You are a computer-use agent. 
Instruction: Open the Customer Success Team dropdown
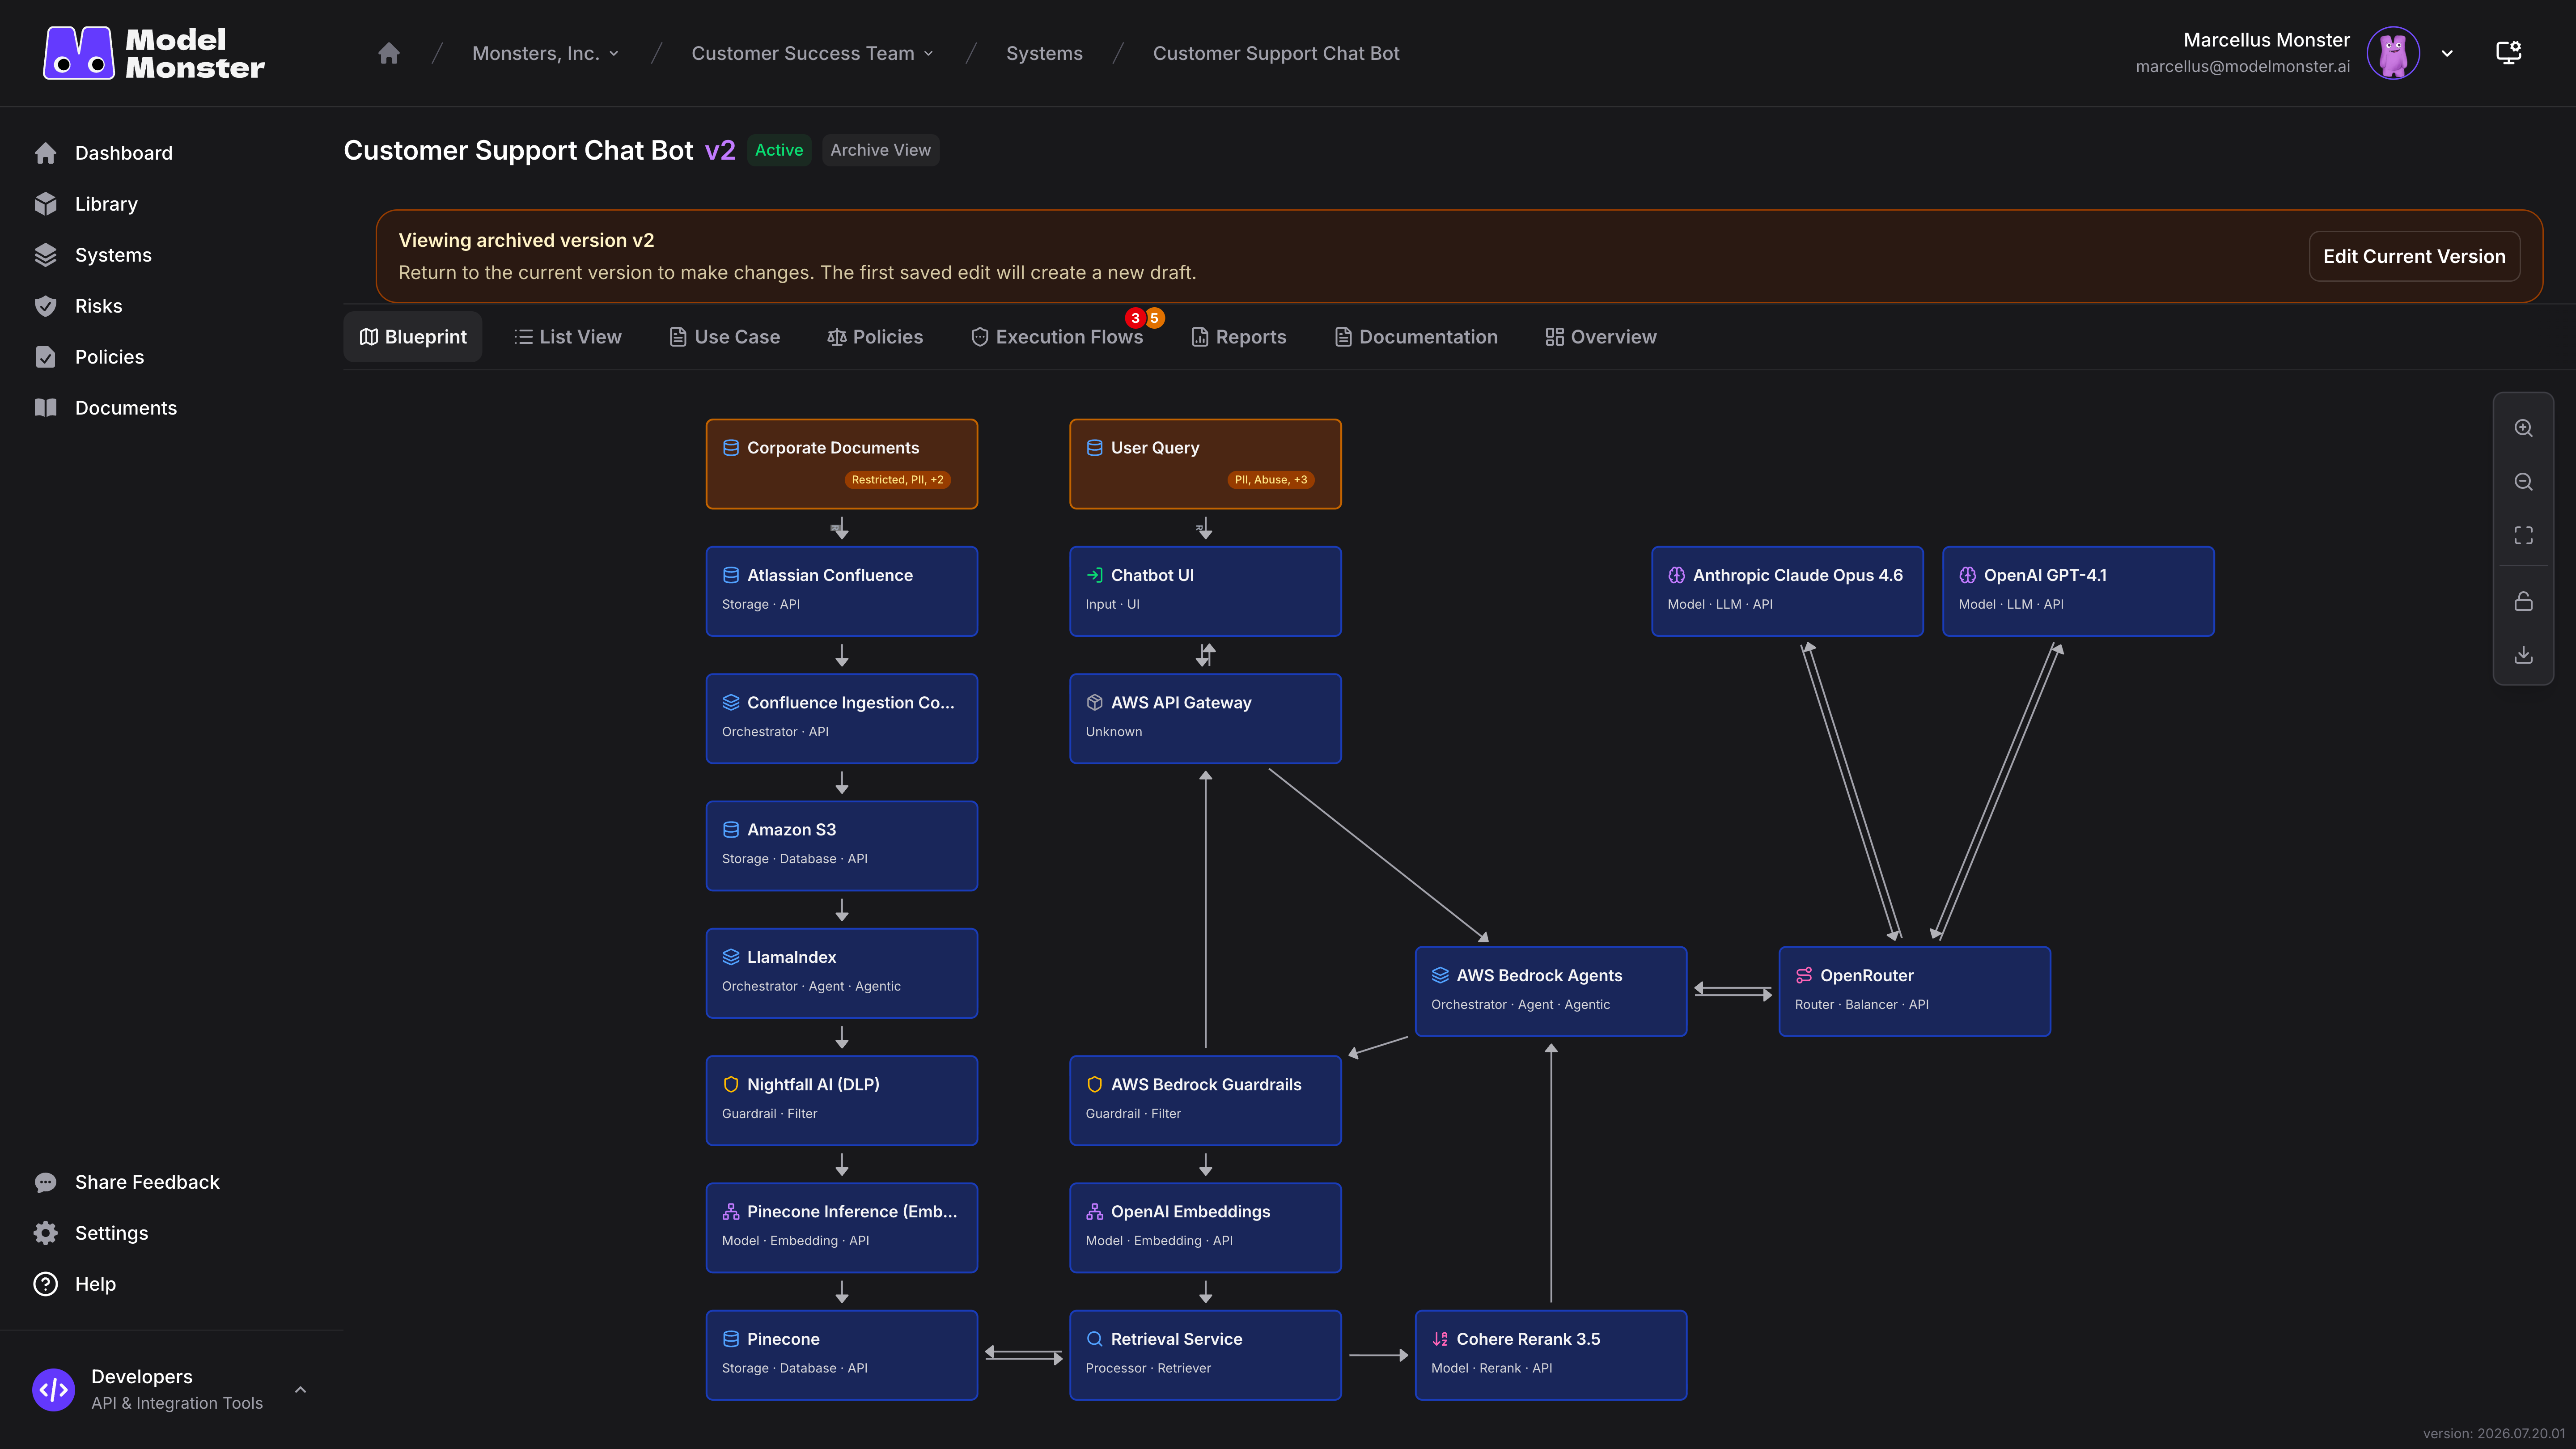[x=813, y=53]
